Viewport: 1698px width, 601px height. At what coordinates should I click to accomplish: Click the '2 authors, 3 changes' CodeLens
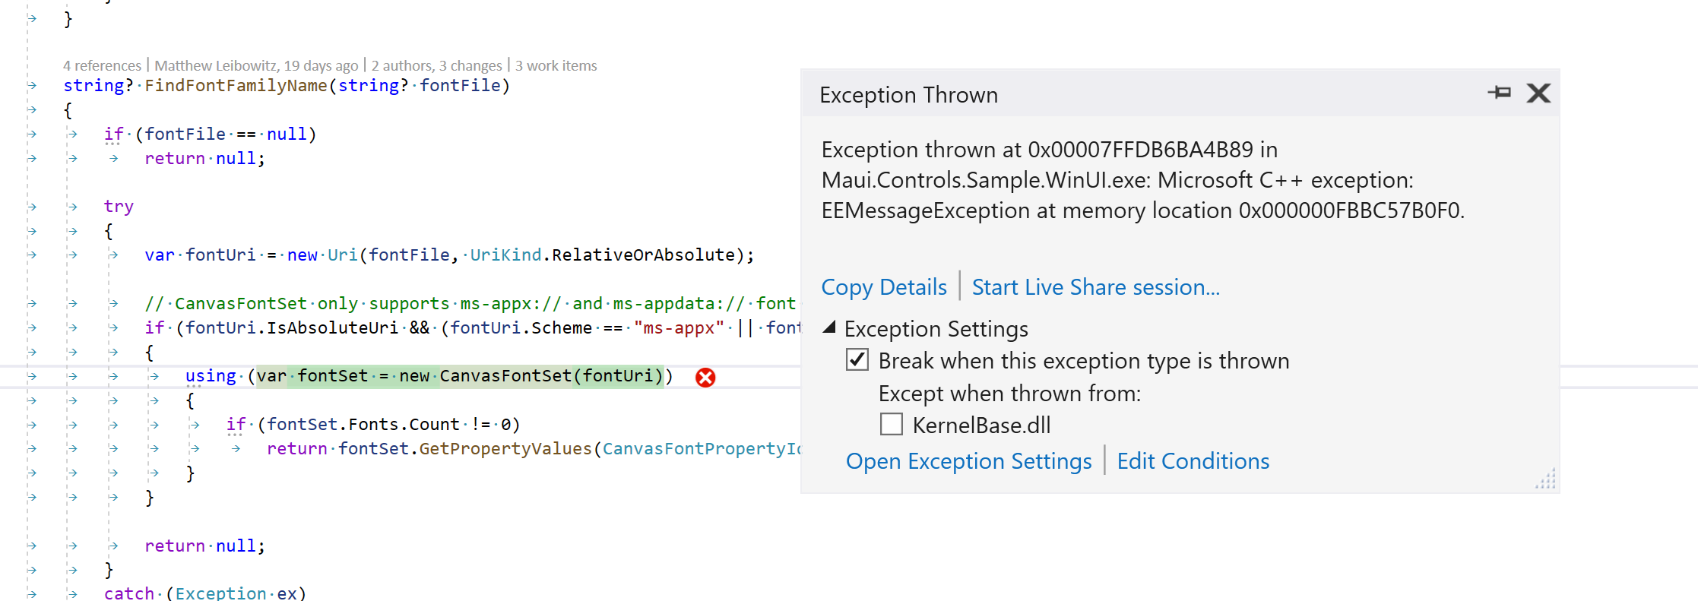436,65
